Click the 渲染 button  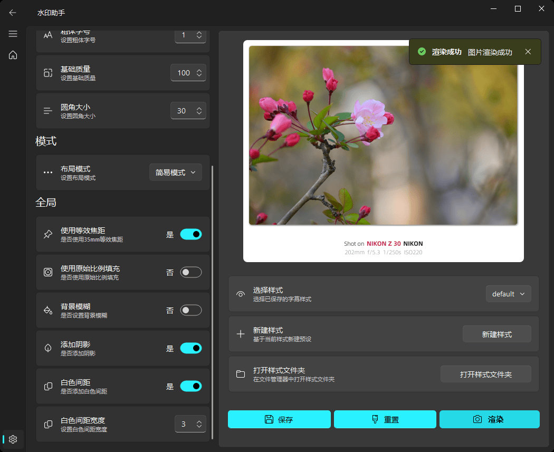489,419
